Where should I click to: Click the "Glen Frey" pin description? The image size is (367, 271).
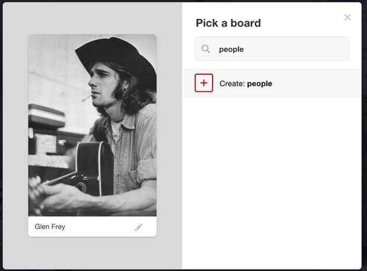50,227
